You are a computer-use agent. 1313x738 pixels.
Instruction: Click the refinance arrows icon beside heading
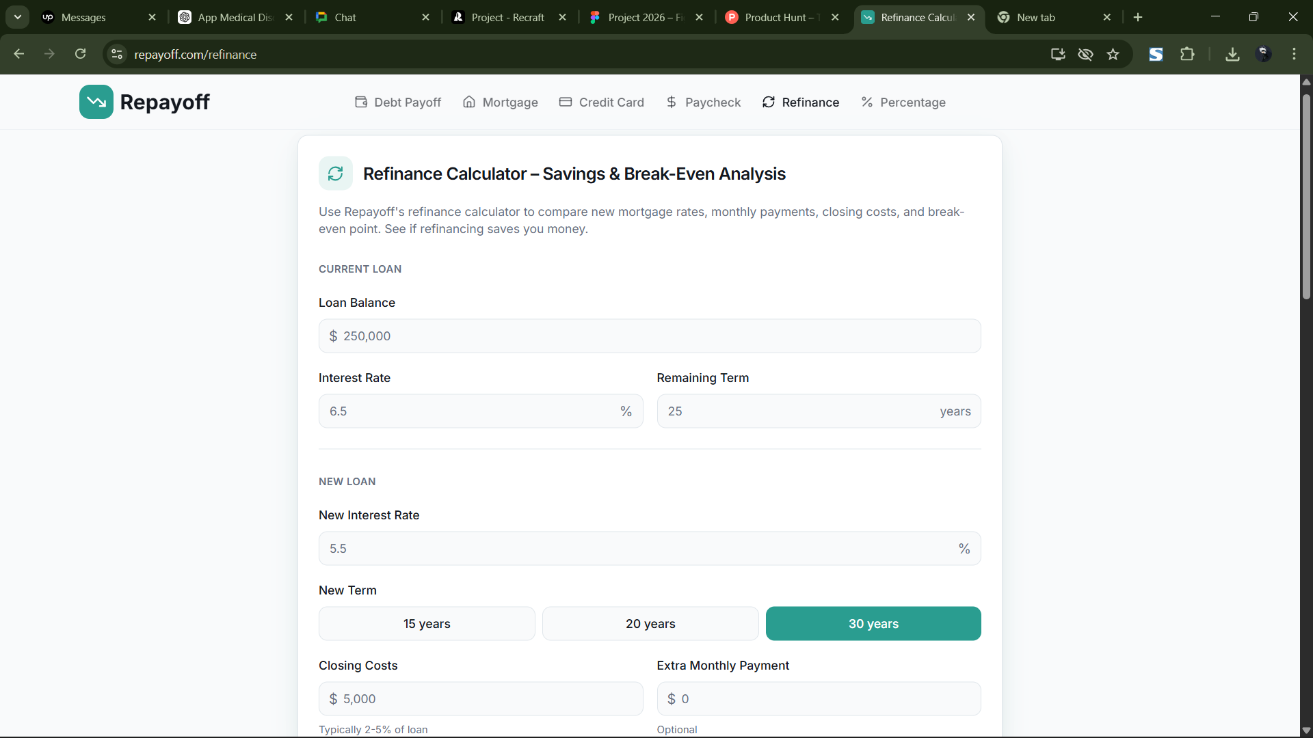pyautogui.click(x=335, y=174)
